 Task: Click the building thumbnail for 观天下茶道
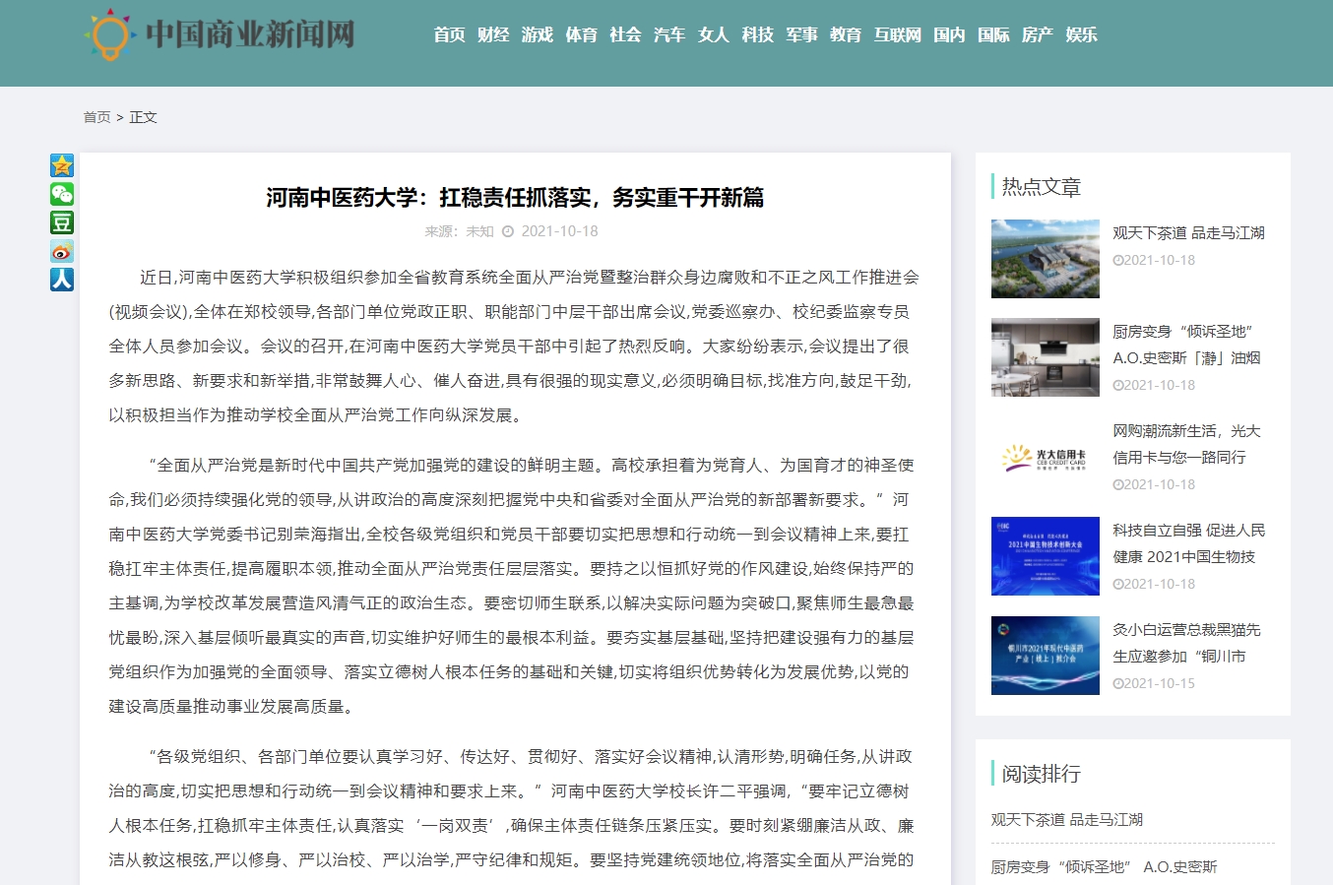(1045, 259)
